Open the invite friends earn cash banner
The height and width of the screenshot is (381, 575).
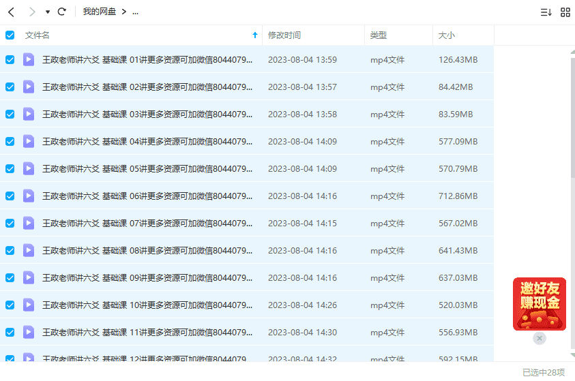pos(539,303)
